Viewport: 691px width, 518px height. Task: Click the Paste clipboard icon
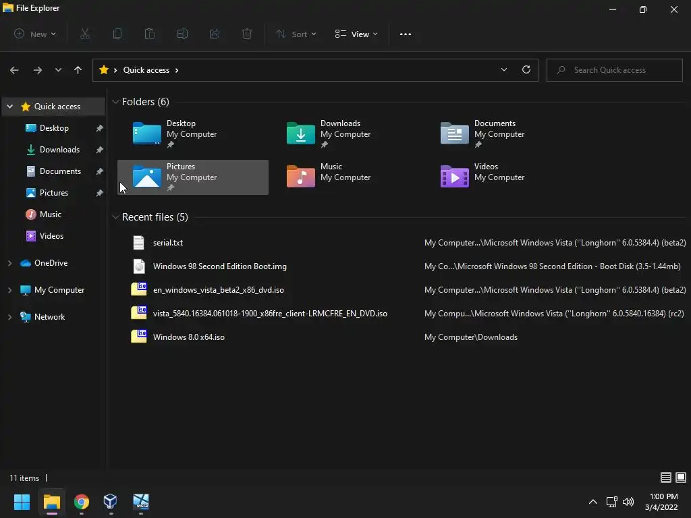[x=150, y=34]
